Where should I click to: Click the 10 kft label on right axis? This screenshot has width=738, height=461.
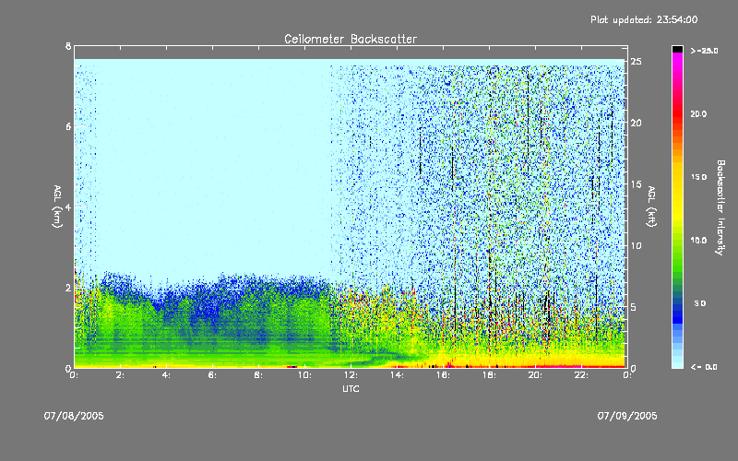(x=636, y=245)
